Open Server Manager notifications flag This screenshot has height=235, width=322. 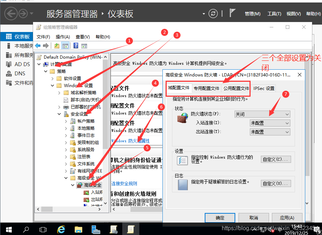(x=232, y=13)
